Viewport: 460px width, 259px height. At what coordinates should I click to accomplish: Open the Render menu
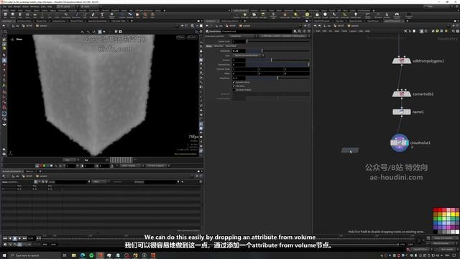click(x=17, y=6)
